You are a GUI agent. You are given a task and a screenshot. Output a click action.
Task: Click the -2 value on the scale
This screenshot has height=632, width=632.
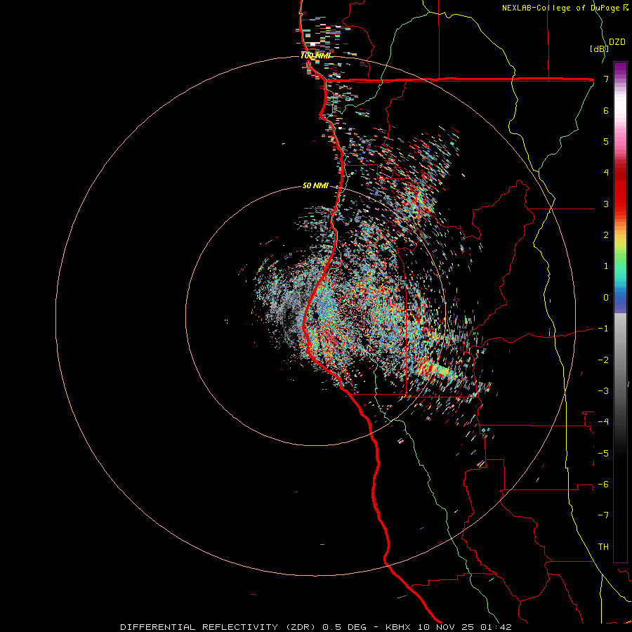(603, 360)
